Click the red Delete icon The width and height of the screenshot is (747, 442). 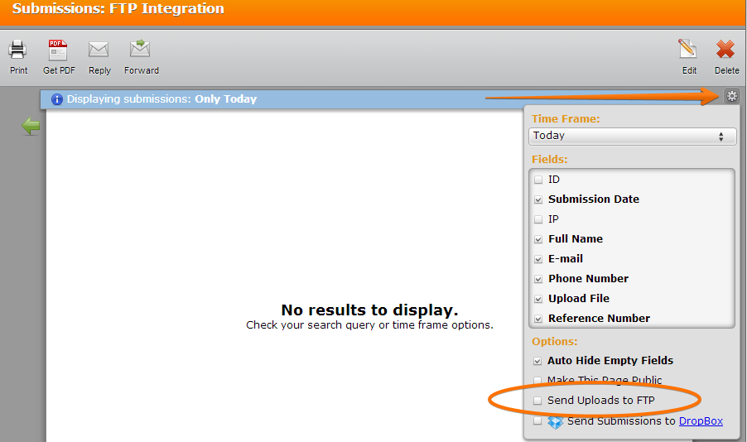coord(725,50)
